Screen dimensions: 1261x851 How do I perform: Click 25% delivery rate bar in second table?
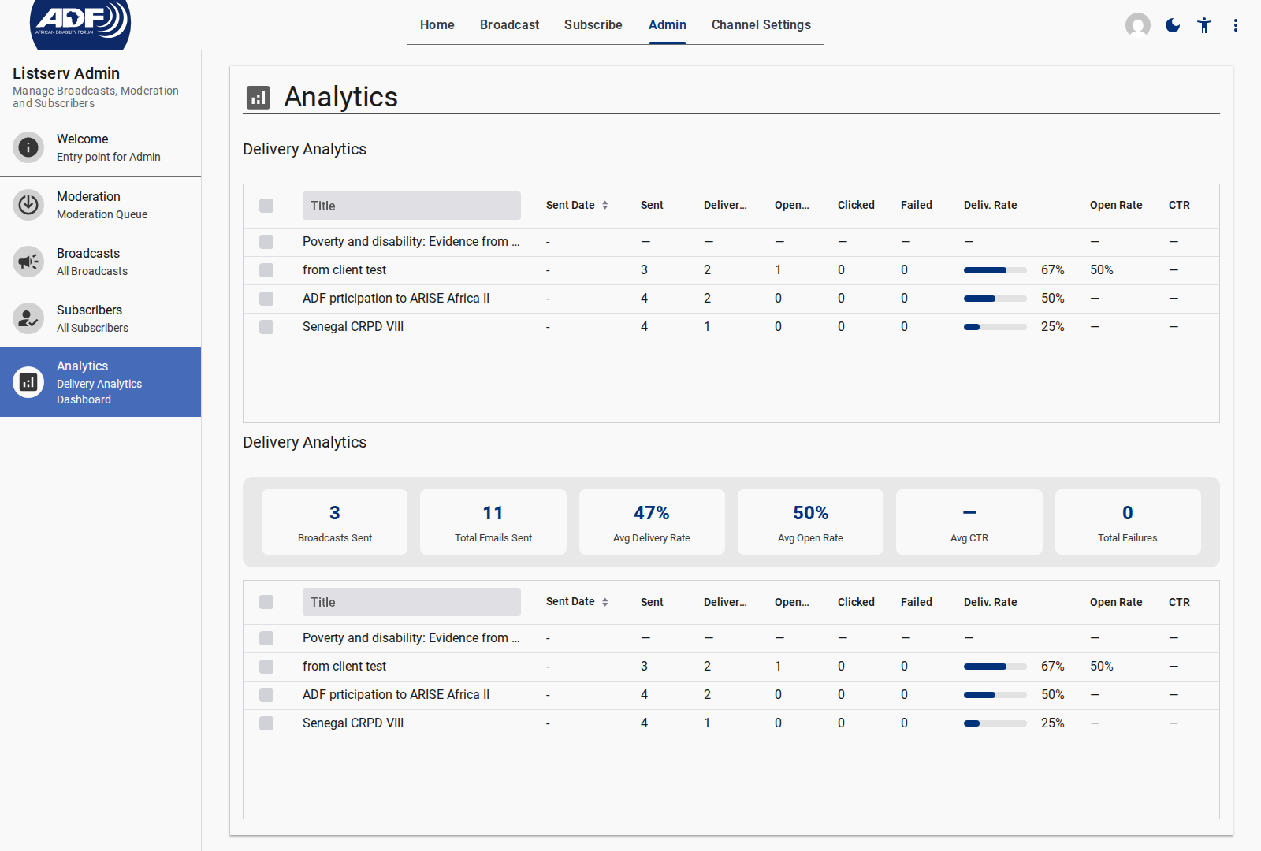[x=995, y=723]
